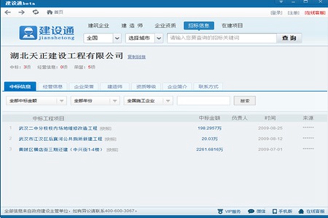The image size is (328, 218).
Task: Click the 荣誉: 5项 count
Action: point(85,67)
